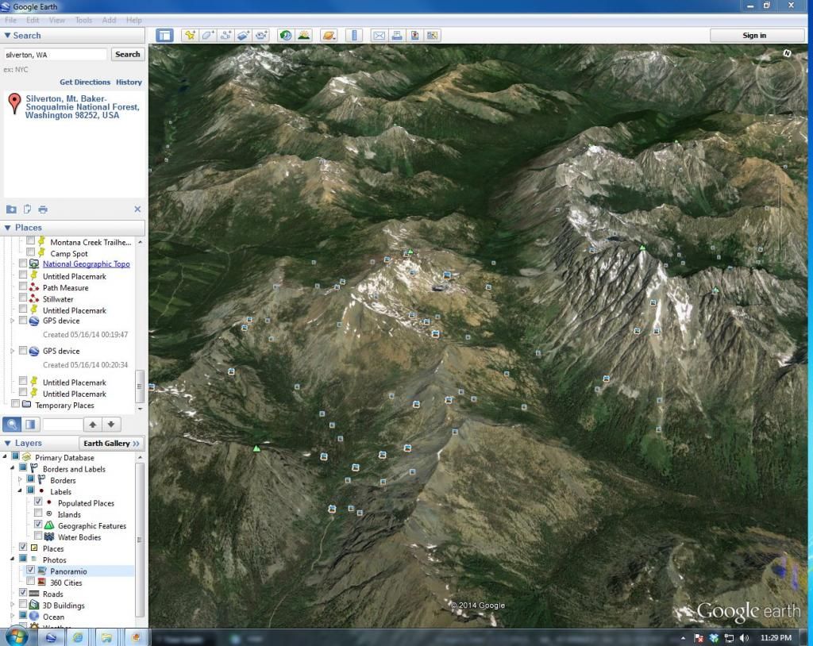Copy the search results to clipboard
Screen dimensions: 813x646
pos(27,209)
